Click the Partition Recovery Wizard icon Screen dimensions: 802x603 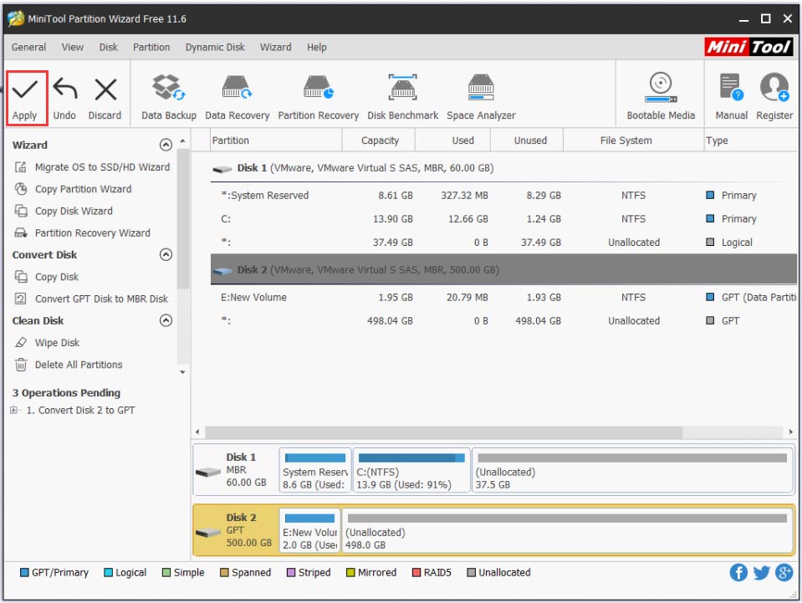tap(20, 233)
